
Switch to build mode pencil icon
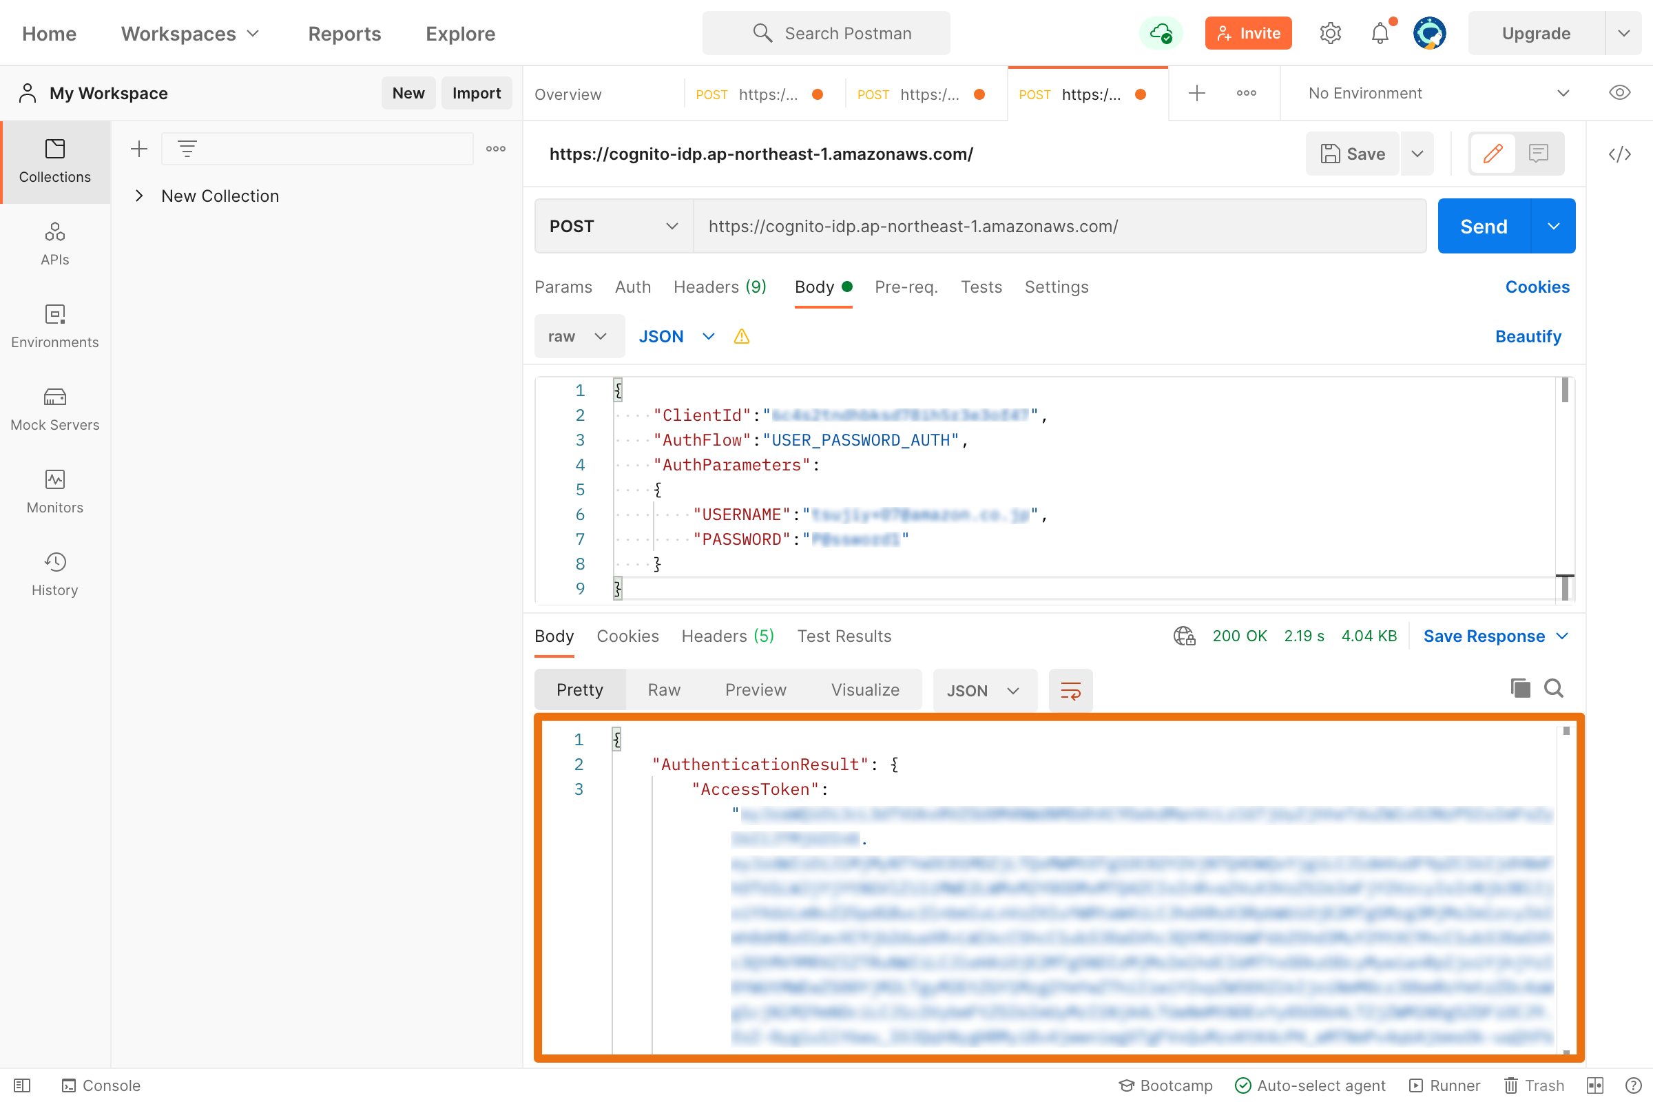point(1493,153)
